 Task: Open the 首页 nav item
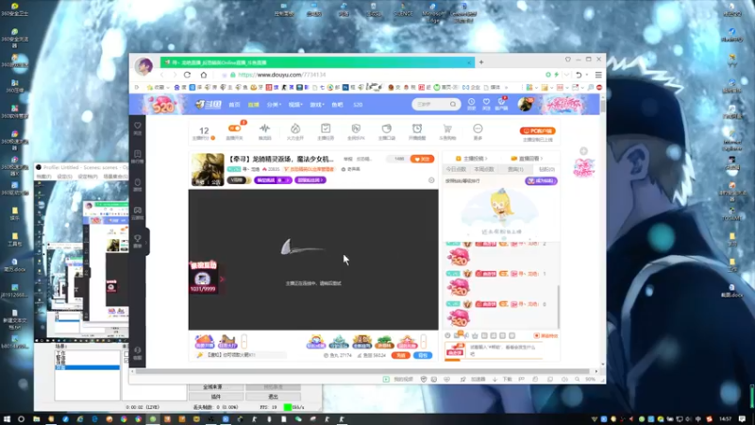(x=234, y=105)
